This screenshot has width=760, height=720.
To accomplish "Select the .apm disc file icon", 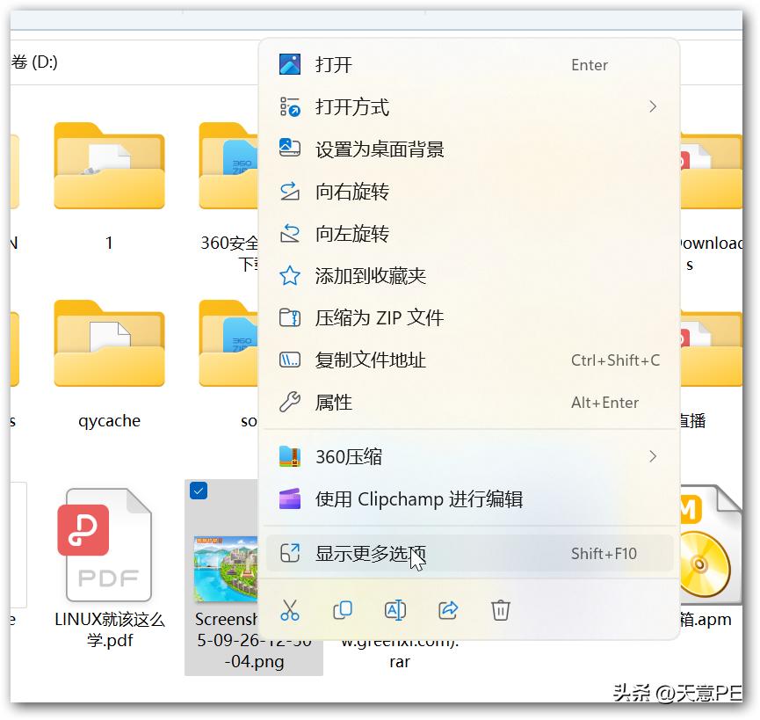I will point(711,545).
